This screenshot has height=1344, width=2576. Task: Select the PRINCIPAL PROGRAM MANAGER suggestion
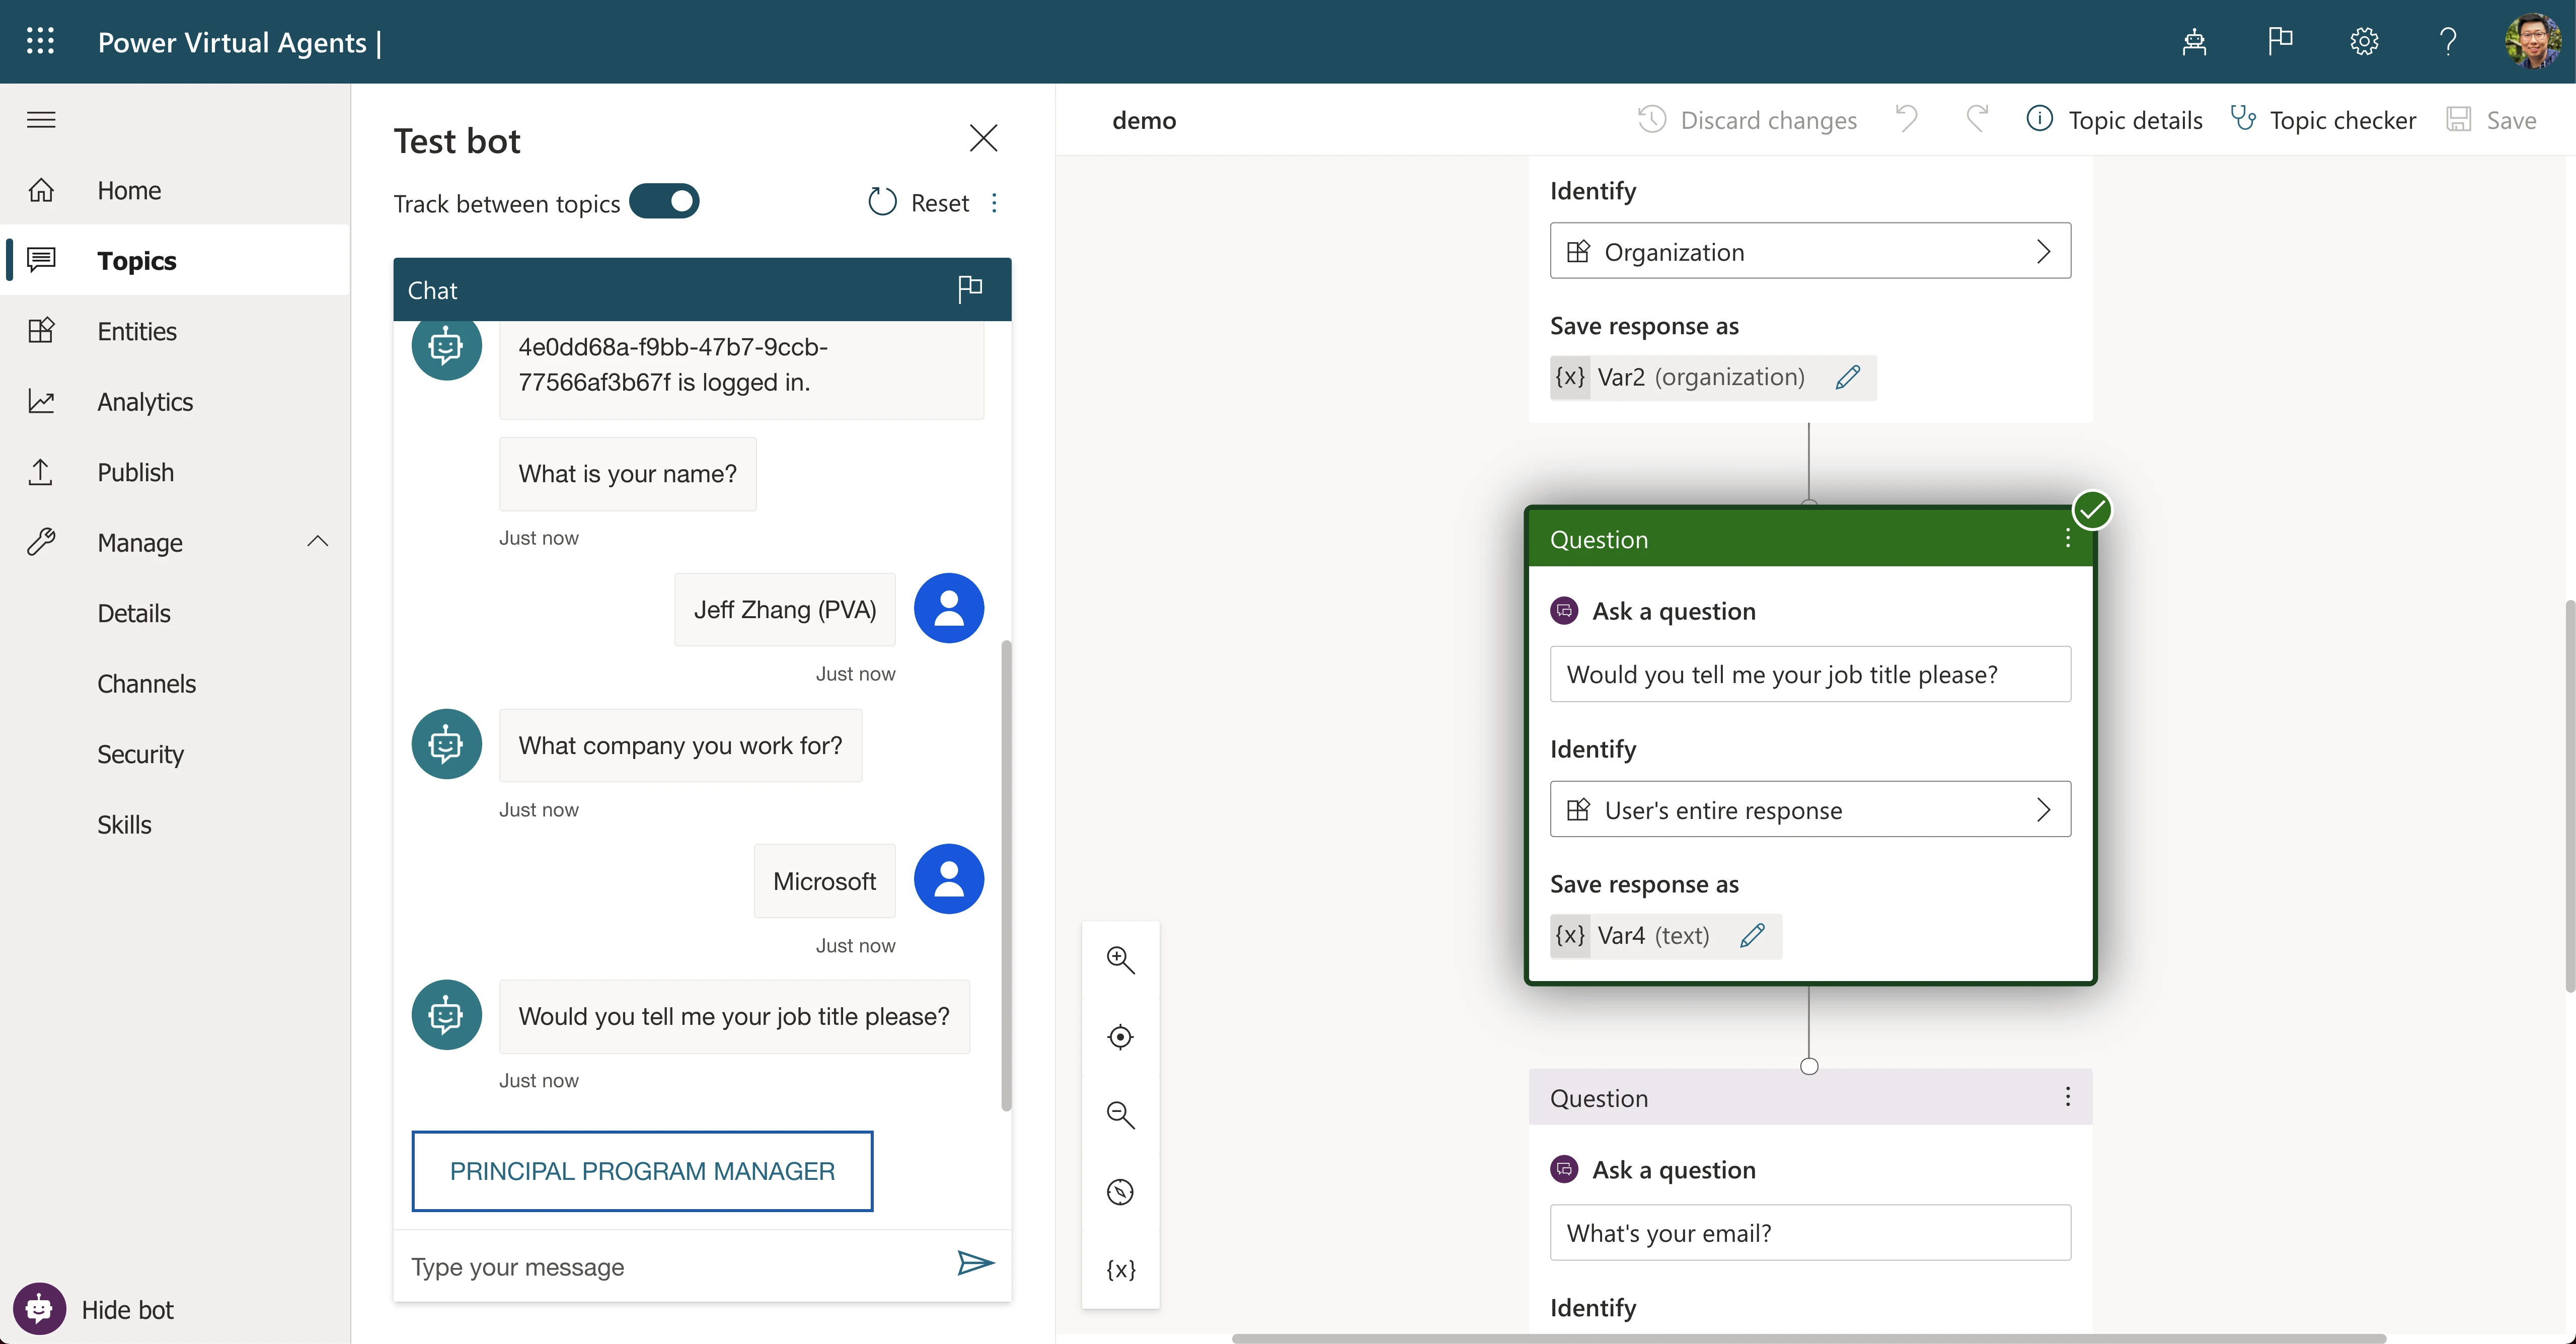(x=641, y=1170)
